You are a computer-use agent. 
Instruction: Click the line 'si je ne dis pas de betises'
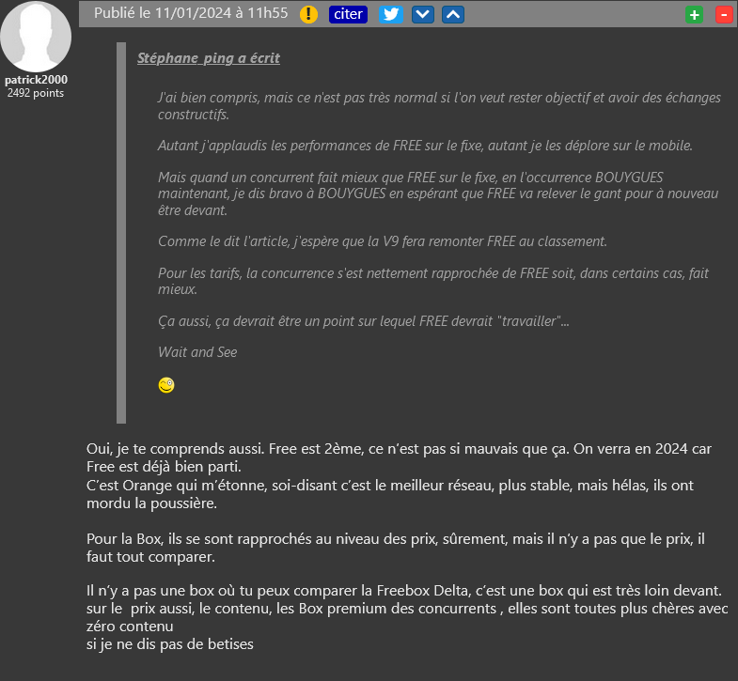point(170,643)
